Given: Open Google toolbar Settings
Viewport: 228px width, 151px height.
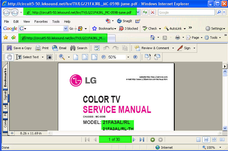Looking at the screenshot, I should (x=215, y=29).
